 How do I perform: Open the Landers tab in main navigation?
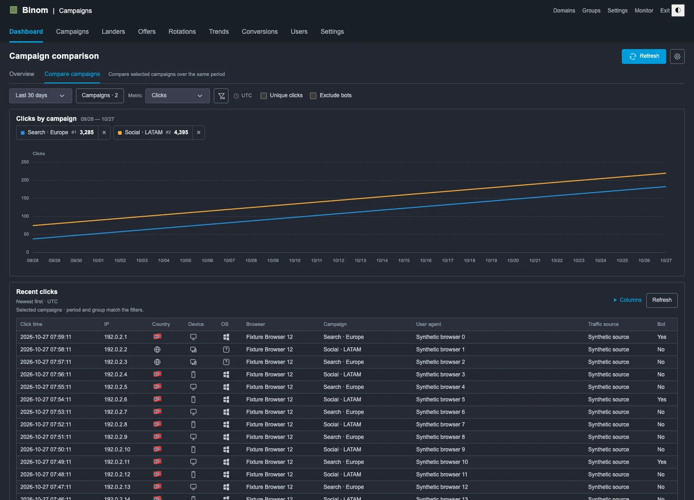click(x=113, y=31)
